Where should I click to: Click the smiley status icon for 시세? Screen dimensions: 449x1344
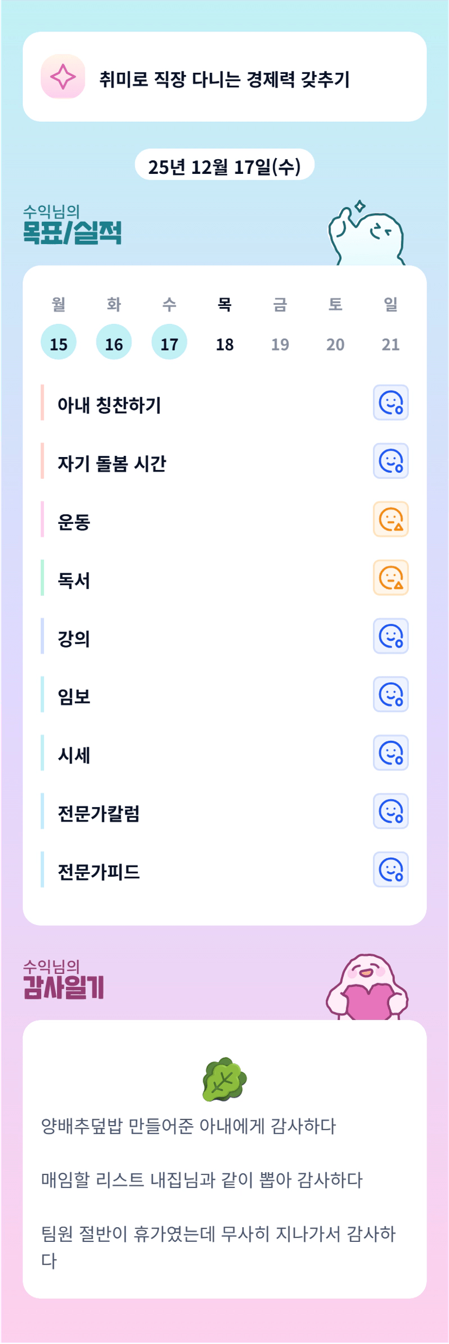(x=390, y=753)
